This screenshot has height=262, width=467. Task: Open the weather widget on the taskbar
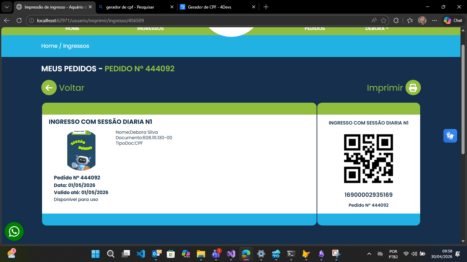11,253
